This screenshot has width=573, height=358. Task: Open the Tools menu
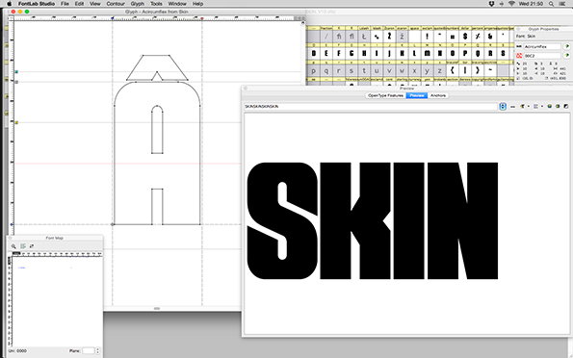pos(156,4)
